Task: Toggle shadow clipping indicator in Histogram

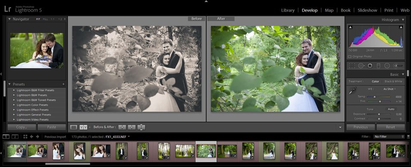Action: point(351,27)
